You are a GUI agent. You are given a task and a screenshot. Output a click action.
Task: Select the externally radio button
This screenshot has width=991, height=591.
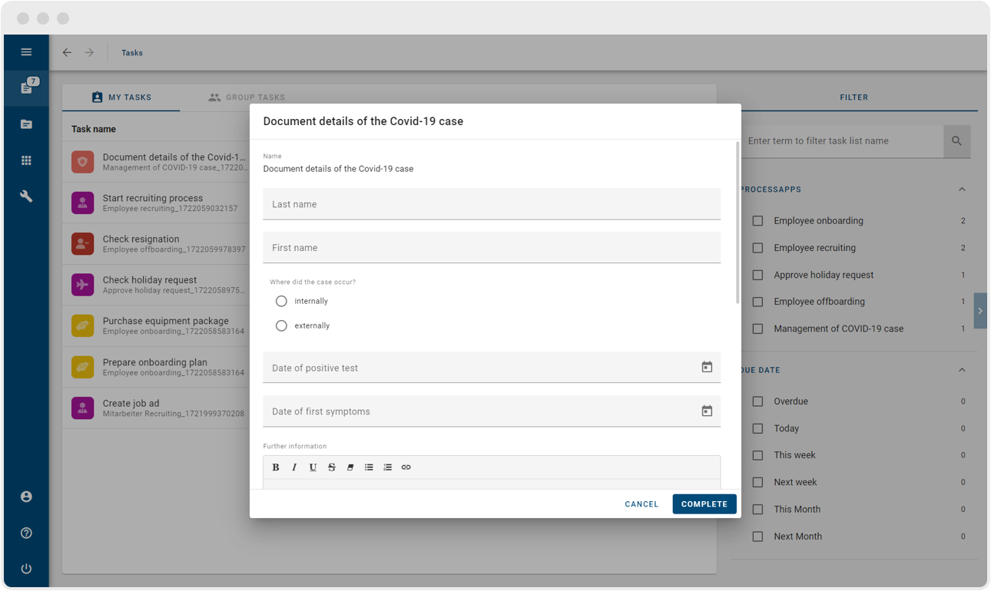pos(281,325)
